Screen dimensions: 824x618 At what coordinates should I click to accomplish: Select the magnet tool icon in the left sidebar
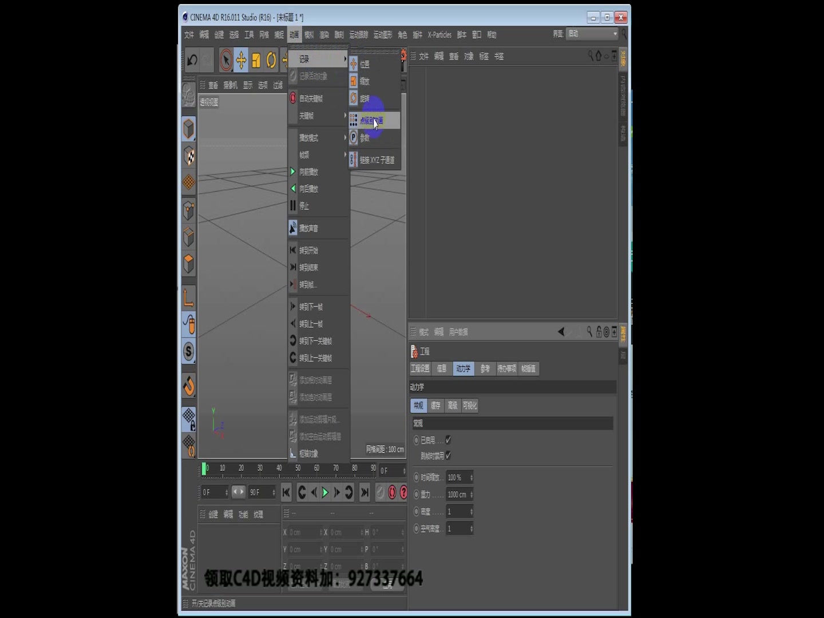pyautogui.click(x=188, y=386)
